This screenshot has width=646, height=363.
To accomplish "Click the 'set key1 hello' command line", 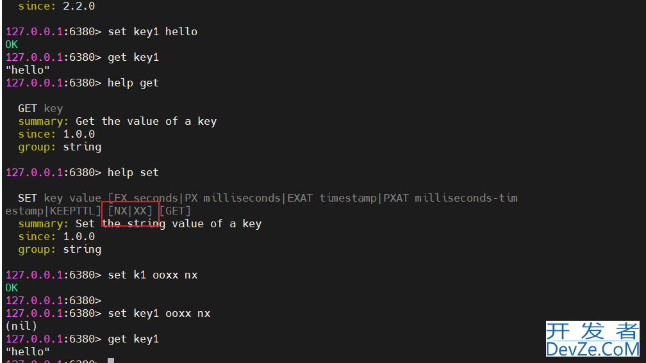I will click(101, 32).
